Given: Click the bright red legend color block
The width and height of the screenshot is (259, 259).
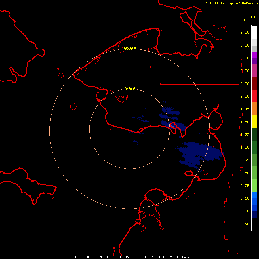Looking at the screenshot, I should pos(254,96).
